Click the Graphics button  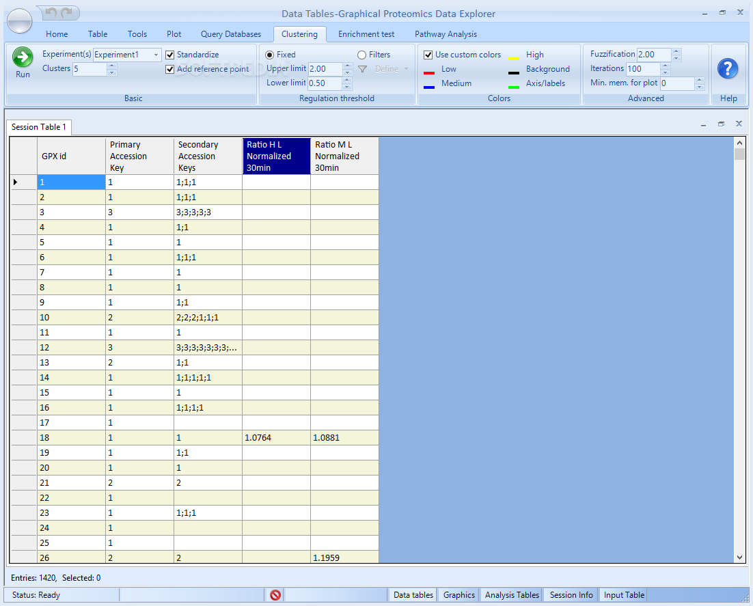pos(458,595)
